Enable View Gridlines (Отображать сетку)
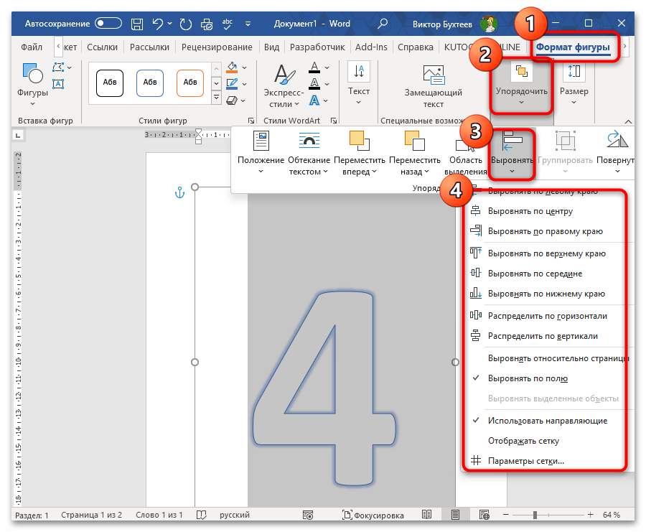Image resolution: width=646 pixels, height=532 pixels. point(523,441)
